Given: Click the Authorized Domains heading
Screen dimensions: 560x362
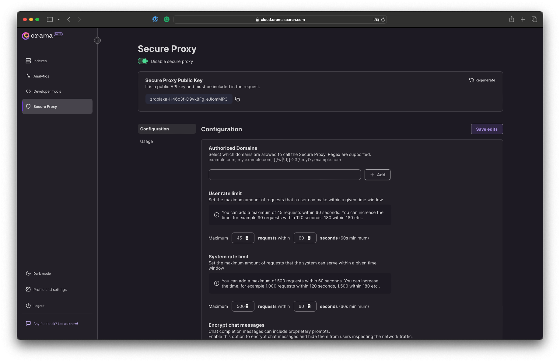Looking at the screenshot, I should point(233,148).
